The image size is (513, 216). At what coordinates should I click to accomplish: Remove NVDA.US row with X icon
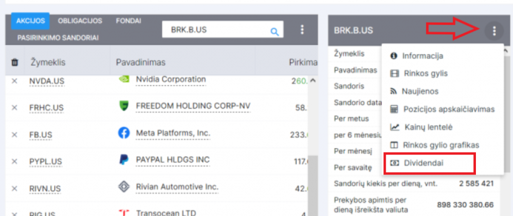[x=15, y=80]
